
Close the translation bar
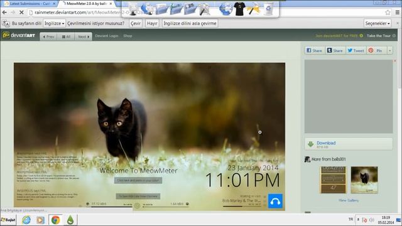coord(398,23)
